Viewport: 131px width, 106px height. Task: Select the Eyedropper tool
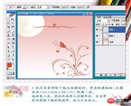tap(13, 55)
